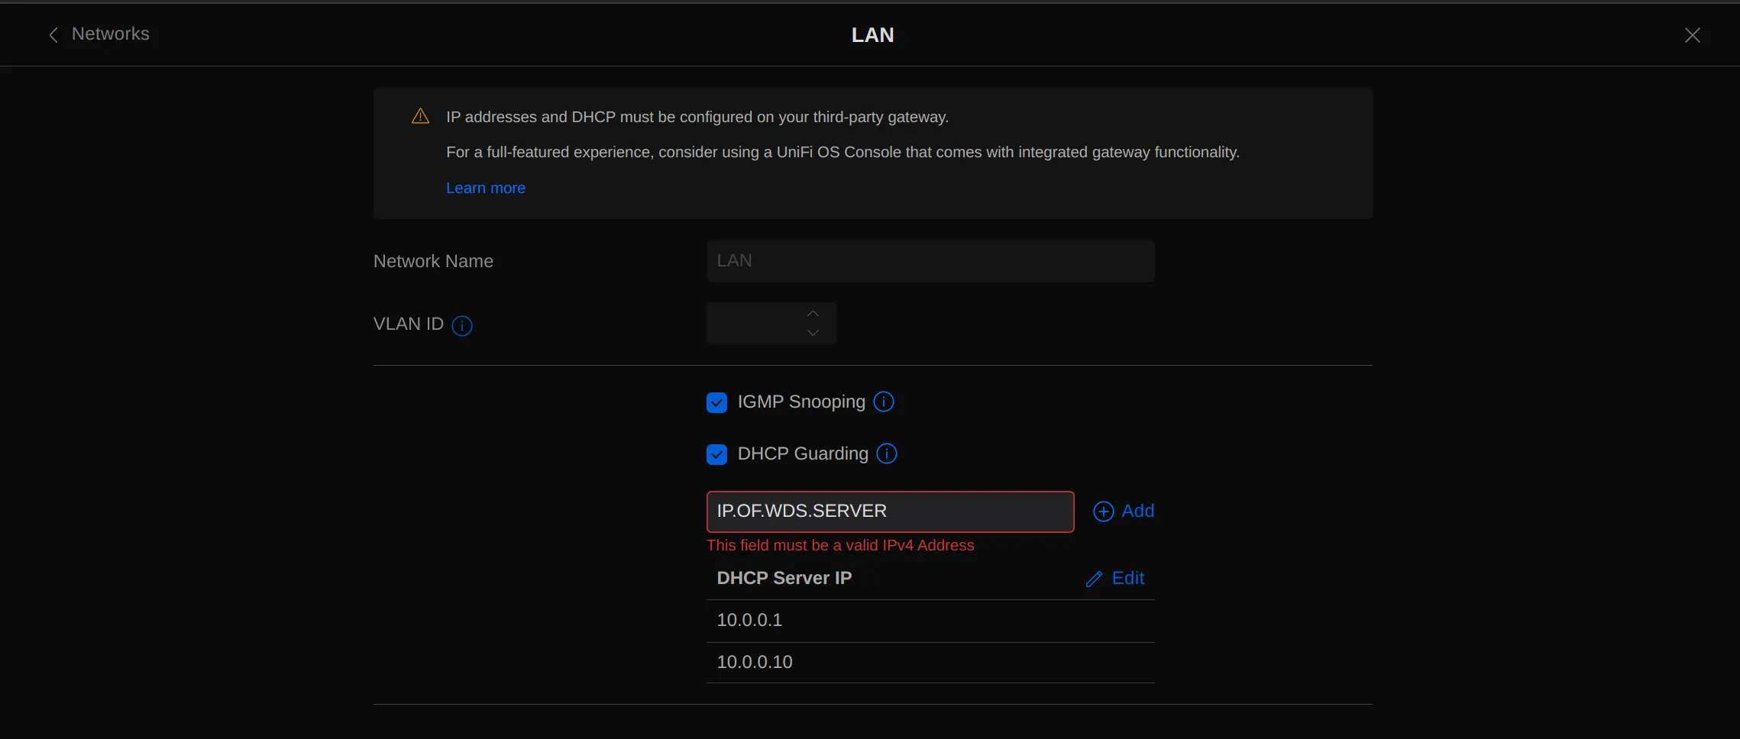Click the IGMP Snooping info icon
The image size is (1740, 739).
883,402
